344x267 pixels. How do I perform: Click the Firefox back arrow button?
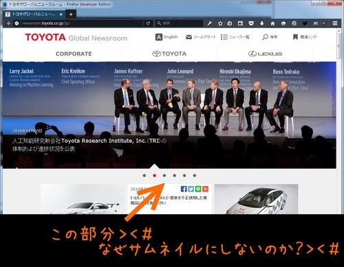click(x=9, y=23)
